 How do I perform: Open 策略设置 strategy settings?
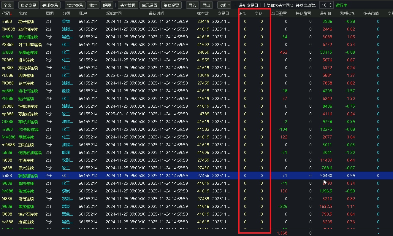pos(172,5)
